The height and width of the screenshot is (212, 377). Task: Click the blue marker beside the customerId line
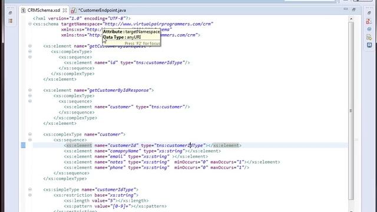(x=23, y=145)
